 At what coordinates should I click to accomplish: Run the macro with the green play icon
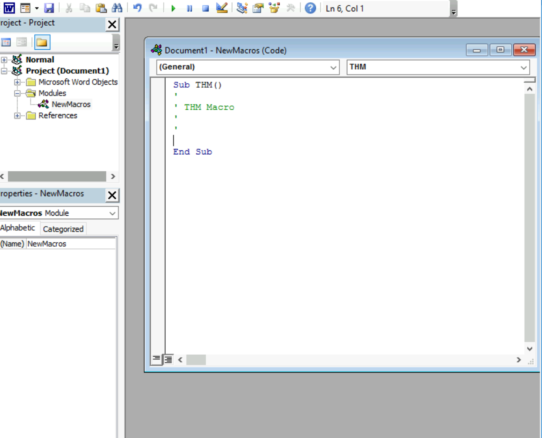173,8
